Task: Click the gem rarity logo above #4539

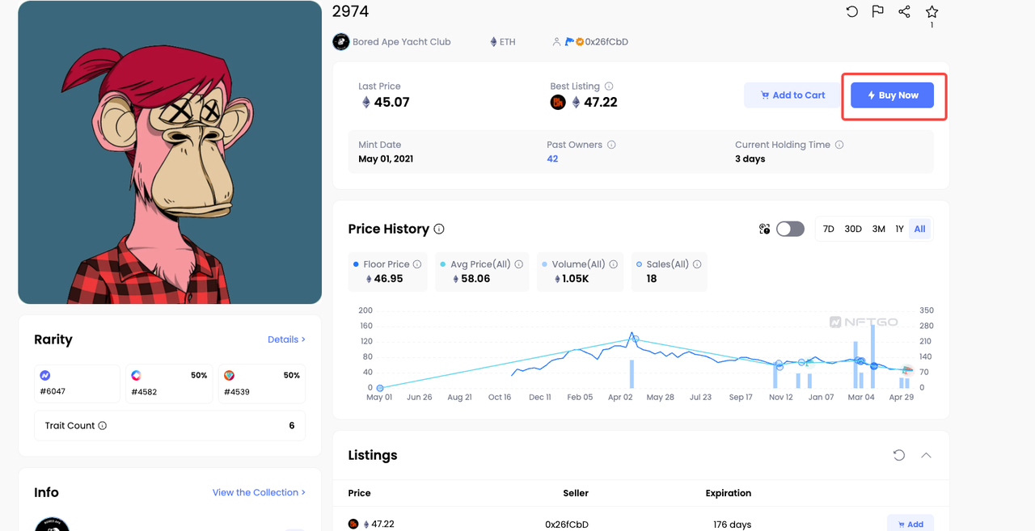Action: [x=229, y=376]
